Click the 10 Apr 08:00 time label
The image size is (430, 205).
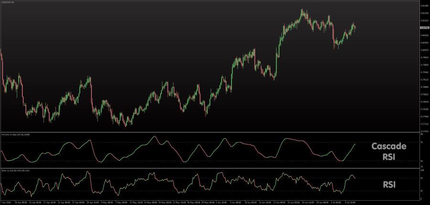pos(21,203)
